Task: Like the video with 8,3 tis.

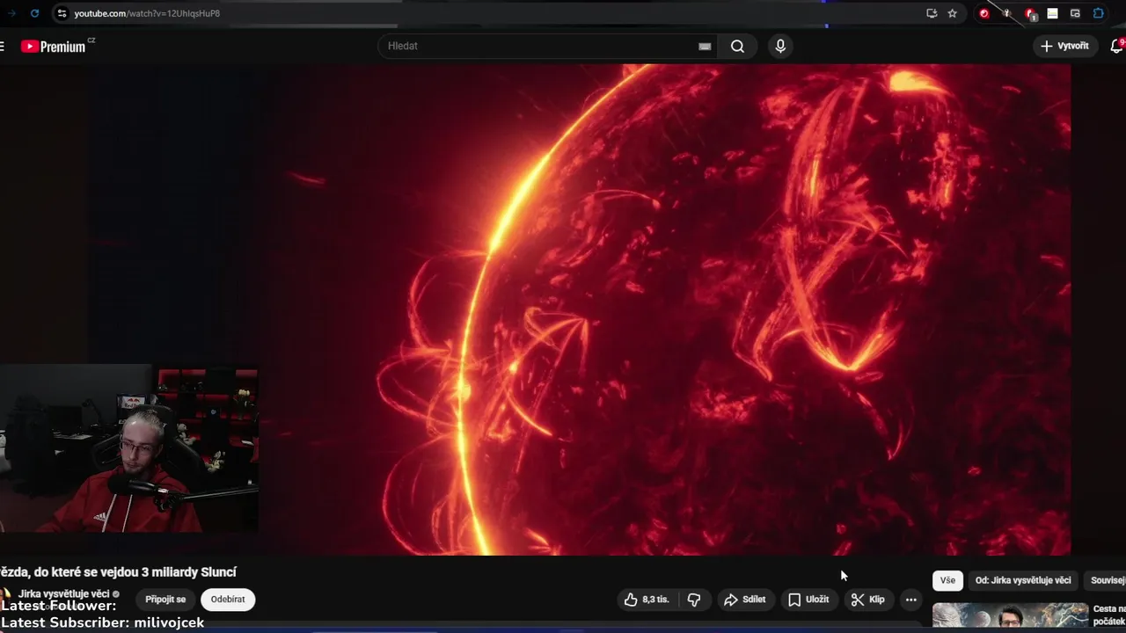Action: [647, 600]
